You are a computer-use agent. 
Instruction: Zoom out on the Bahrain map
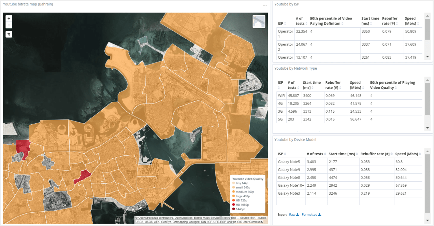click(9, 25)
